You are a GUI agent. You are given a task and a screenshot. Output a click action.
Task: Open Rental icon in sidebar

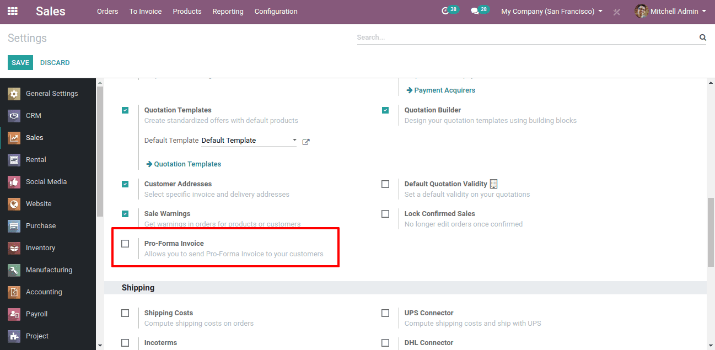[14, 160]
